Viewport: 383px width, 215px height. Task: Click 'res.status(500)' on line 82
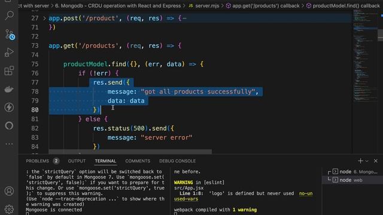[x=120, y=128]
